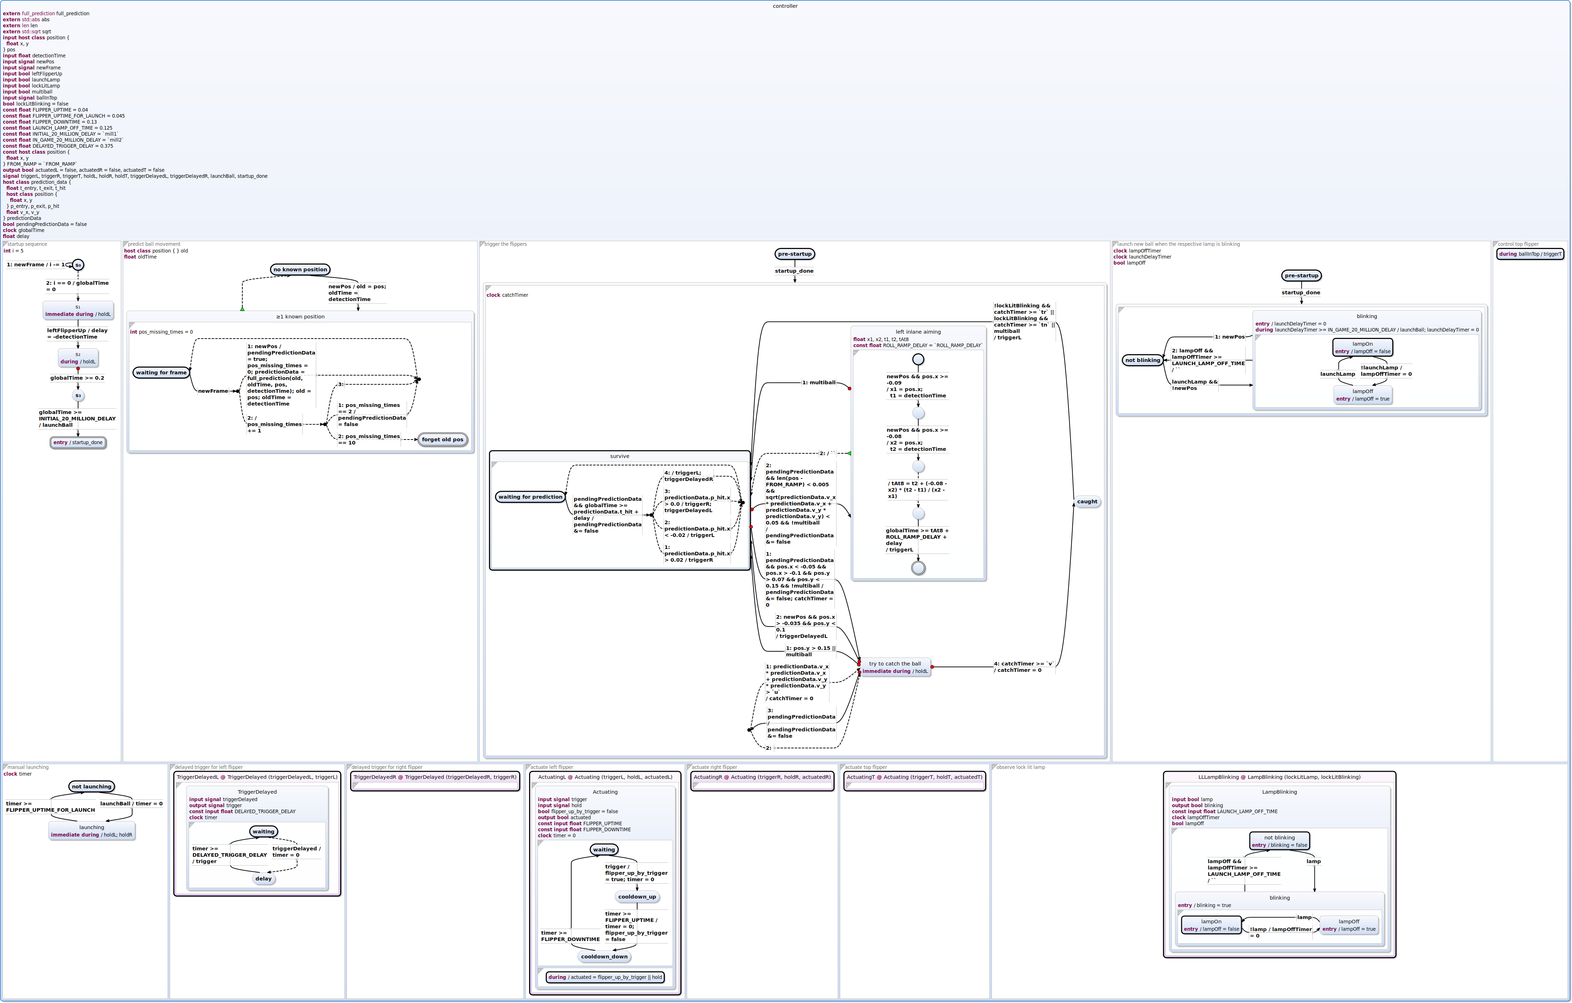The image size is (1572, 1003).
Task: Click transition label '1: multiball'
Action: [x=819, y=383]
